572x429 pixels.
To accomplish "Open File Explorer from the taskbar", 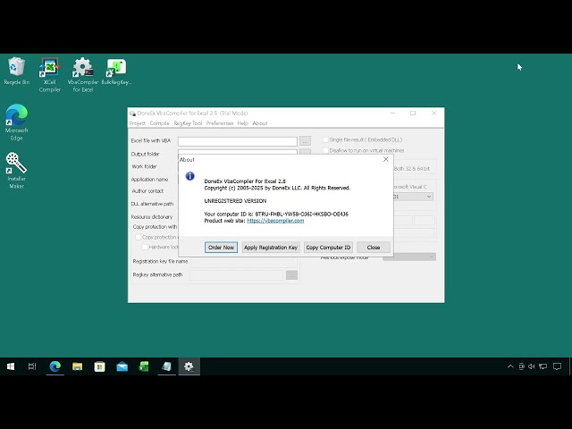I will click(x=78, y=366).
